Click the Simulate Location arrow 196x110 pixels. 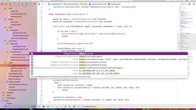[78, 107]
